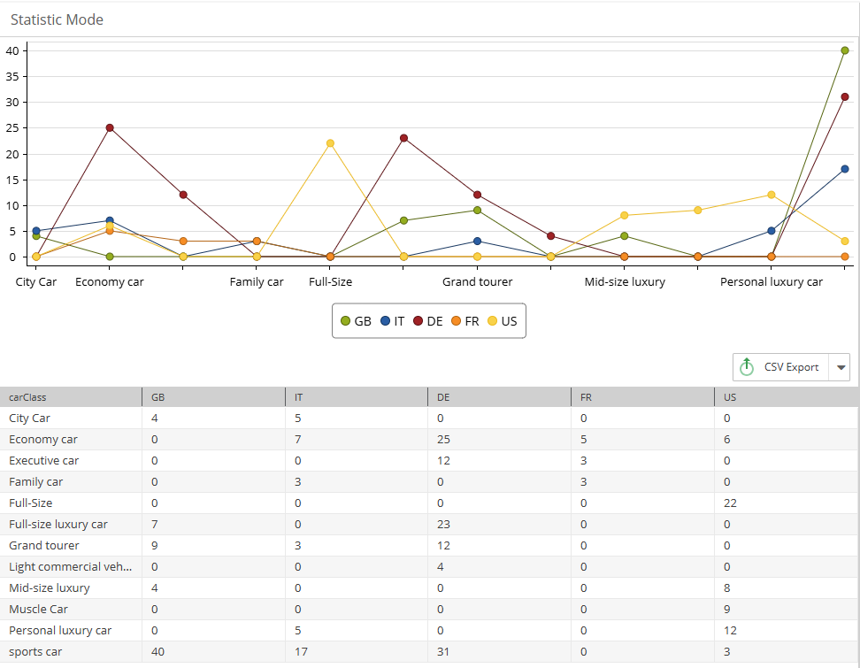Toggle the GB series via its legend label
Image resolution: width=860 pixels, height=668 pixels.
point(364,321)
